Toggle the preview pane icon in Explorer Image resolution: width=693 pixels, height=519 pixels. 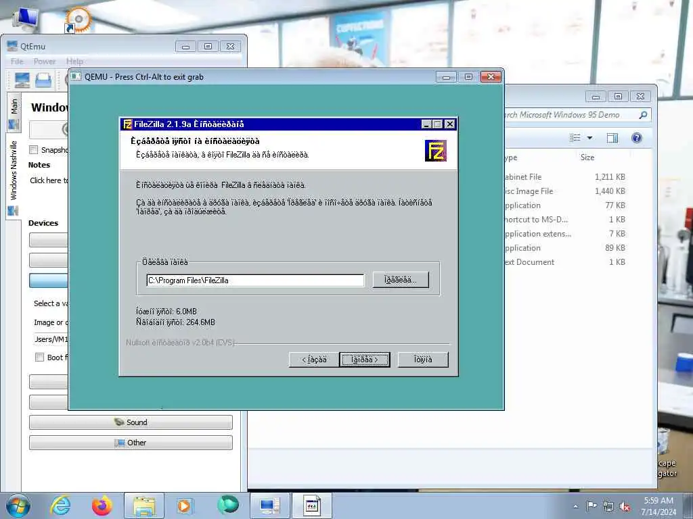pos(612,138)
